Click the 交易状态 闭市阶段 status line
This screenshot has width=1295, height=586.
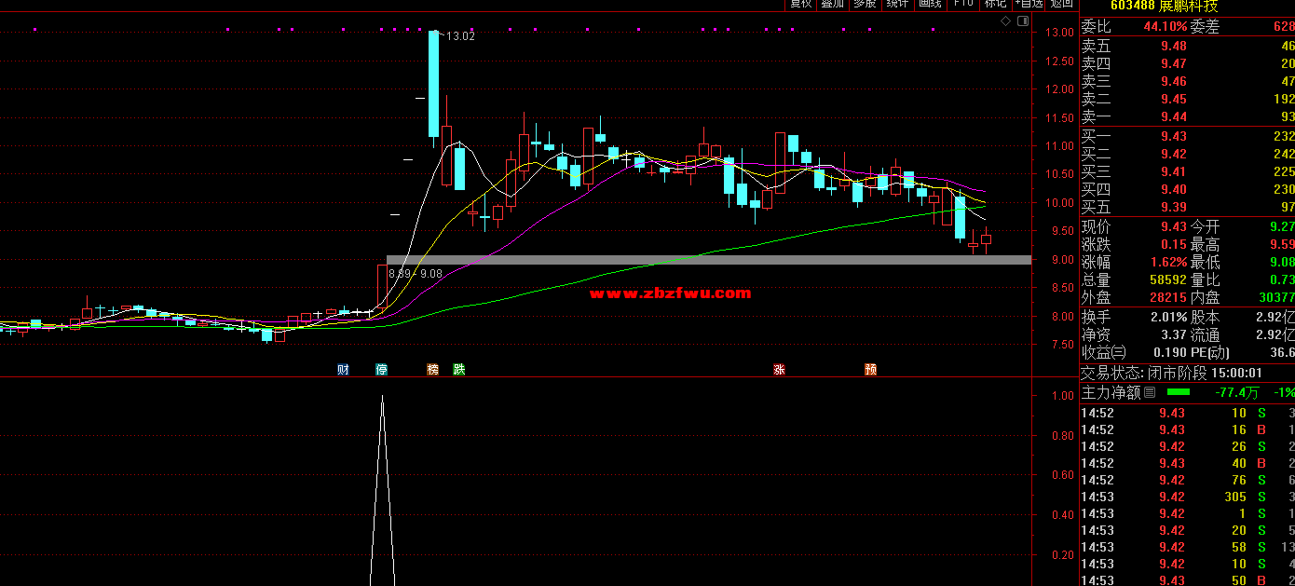click(1172, 374)
